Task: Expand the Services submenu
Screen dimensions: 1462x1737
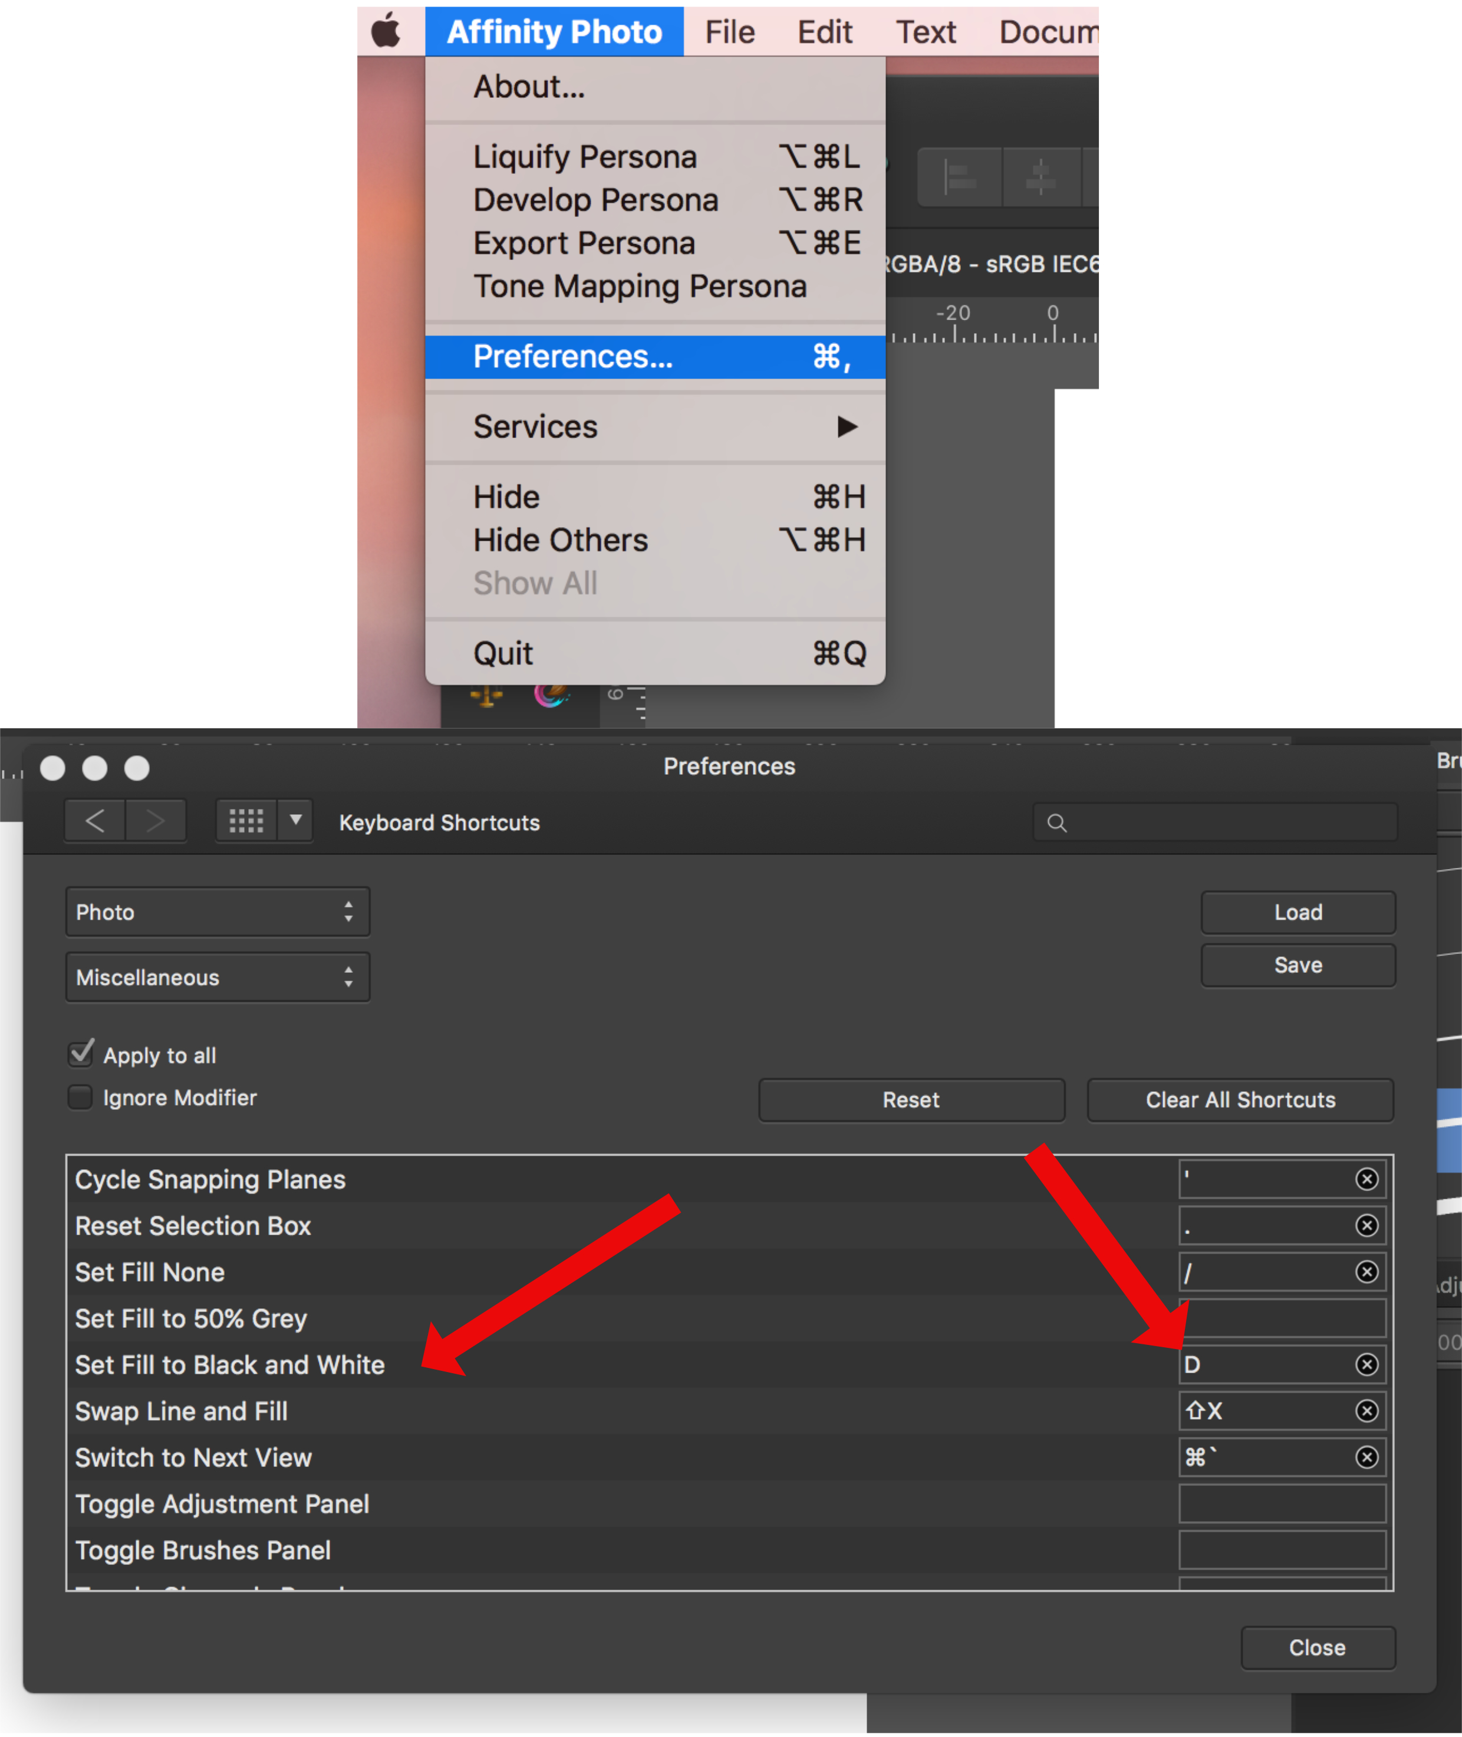Action: point(656,427)
